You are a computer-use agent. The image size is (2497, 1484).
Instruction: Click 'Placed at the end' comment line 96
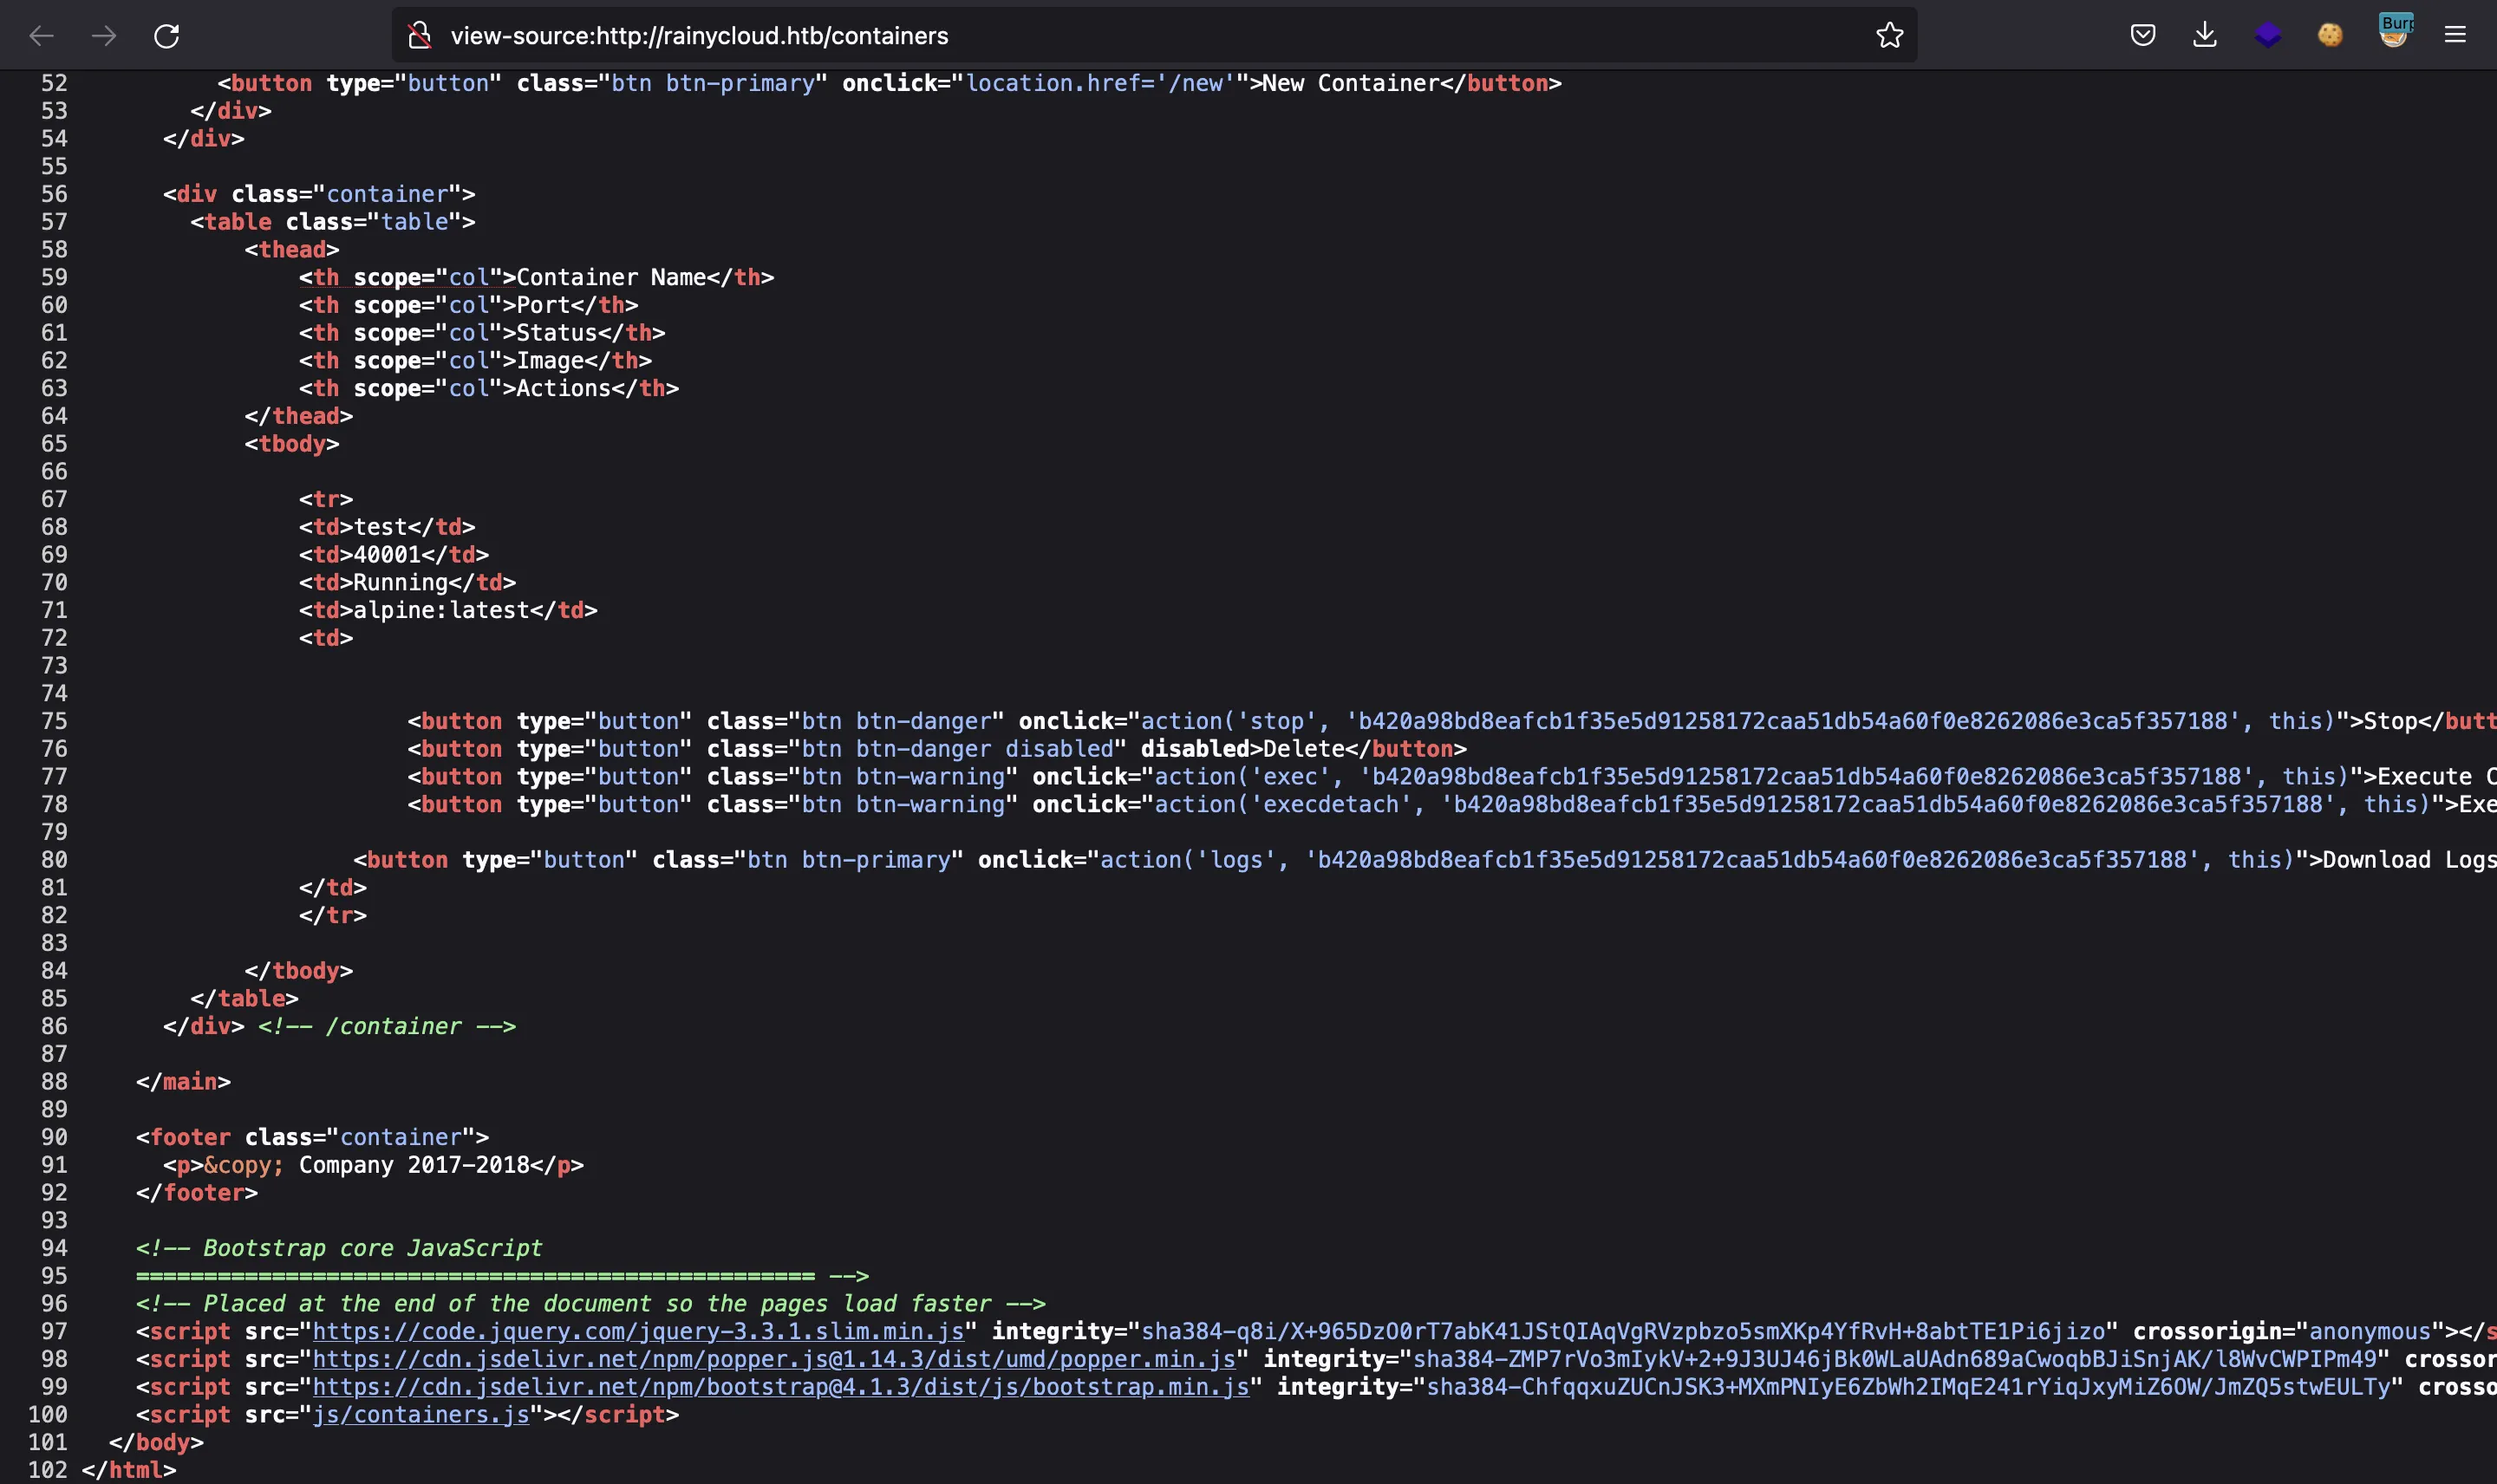tap(590, 1304)
